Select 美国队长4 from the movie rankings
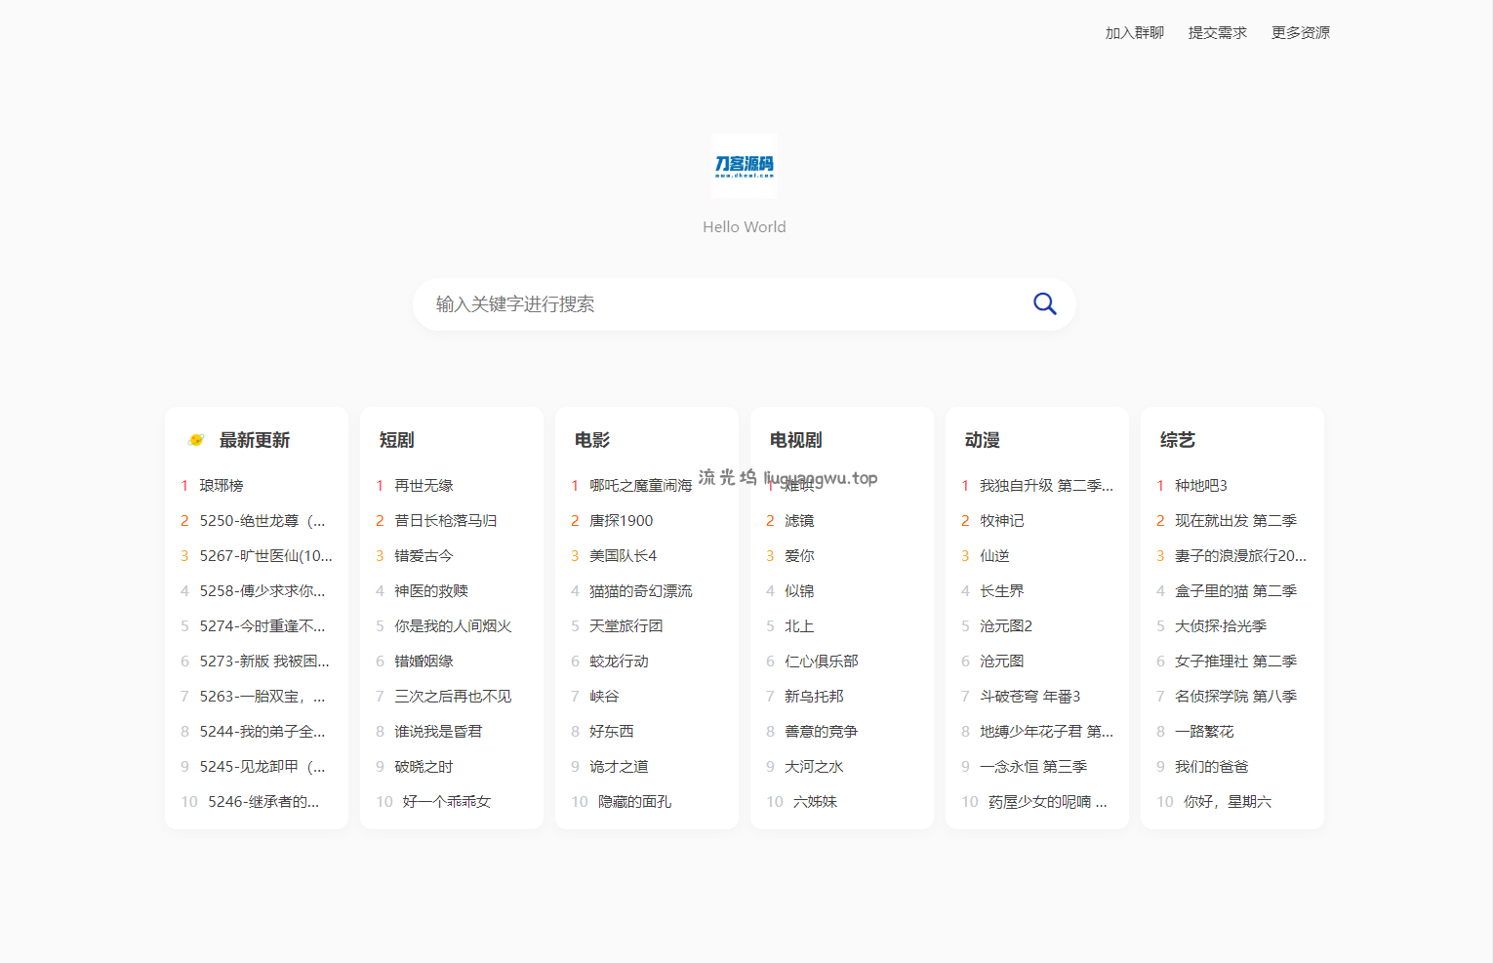The image size is (1493, 963). pyautogui.click(x=625, y=555)
